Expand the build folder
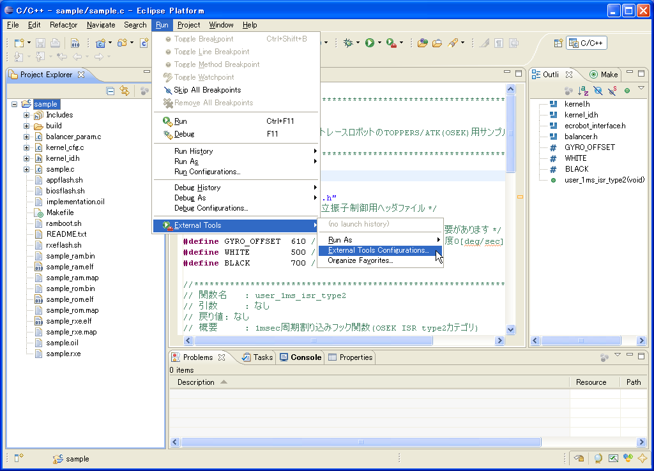654x471 pixels. pyautogui.click(x=26, y=126)
